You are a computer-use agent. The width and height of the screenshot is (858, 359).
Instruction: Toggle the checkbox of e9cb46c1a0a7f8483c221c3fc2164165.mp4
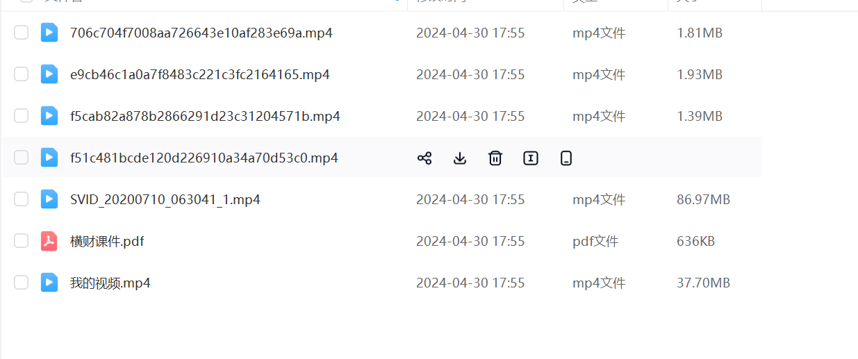pyautogui.click(x=22, y=74)
